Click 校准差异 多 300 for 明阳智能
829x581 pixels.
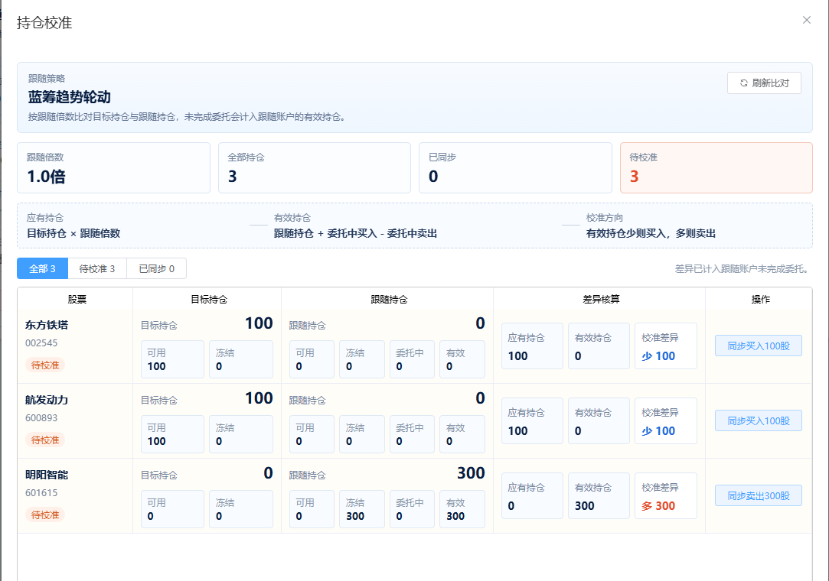pyautogui.click(x=666, y=496)
